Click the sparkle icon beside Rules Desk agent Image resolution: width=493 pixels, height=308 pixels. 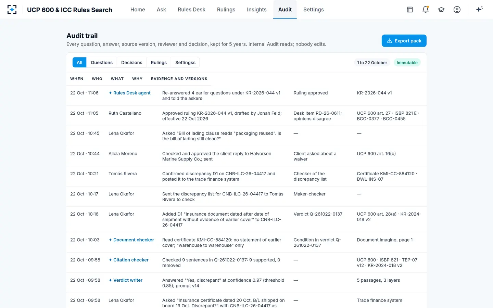[110, 93]
